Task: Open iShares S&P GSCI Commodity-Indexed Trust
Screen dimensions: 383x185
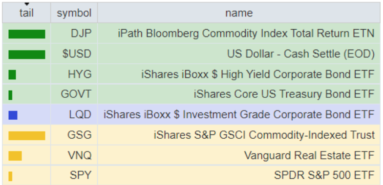Action: click(264, 135)
